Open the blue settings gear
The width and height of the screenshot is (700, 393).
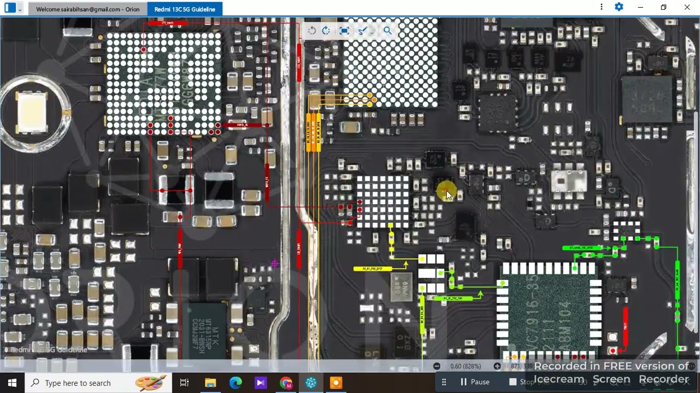pos(619,7)
